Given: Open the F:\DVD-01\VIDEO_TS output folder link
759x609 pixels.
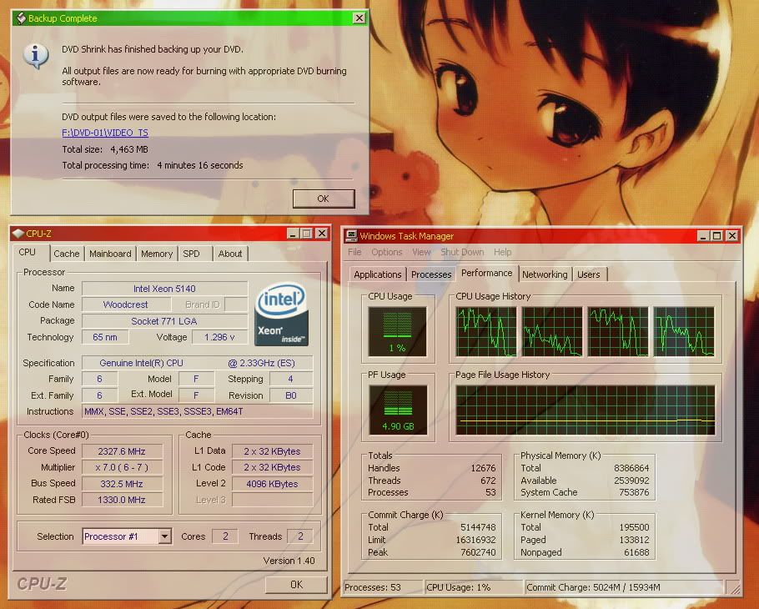Looking at the screenshot, I should point(105,133).
